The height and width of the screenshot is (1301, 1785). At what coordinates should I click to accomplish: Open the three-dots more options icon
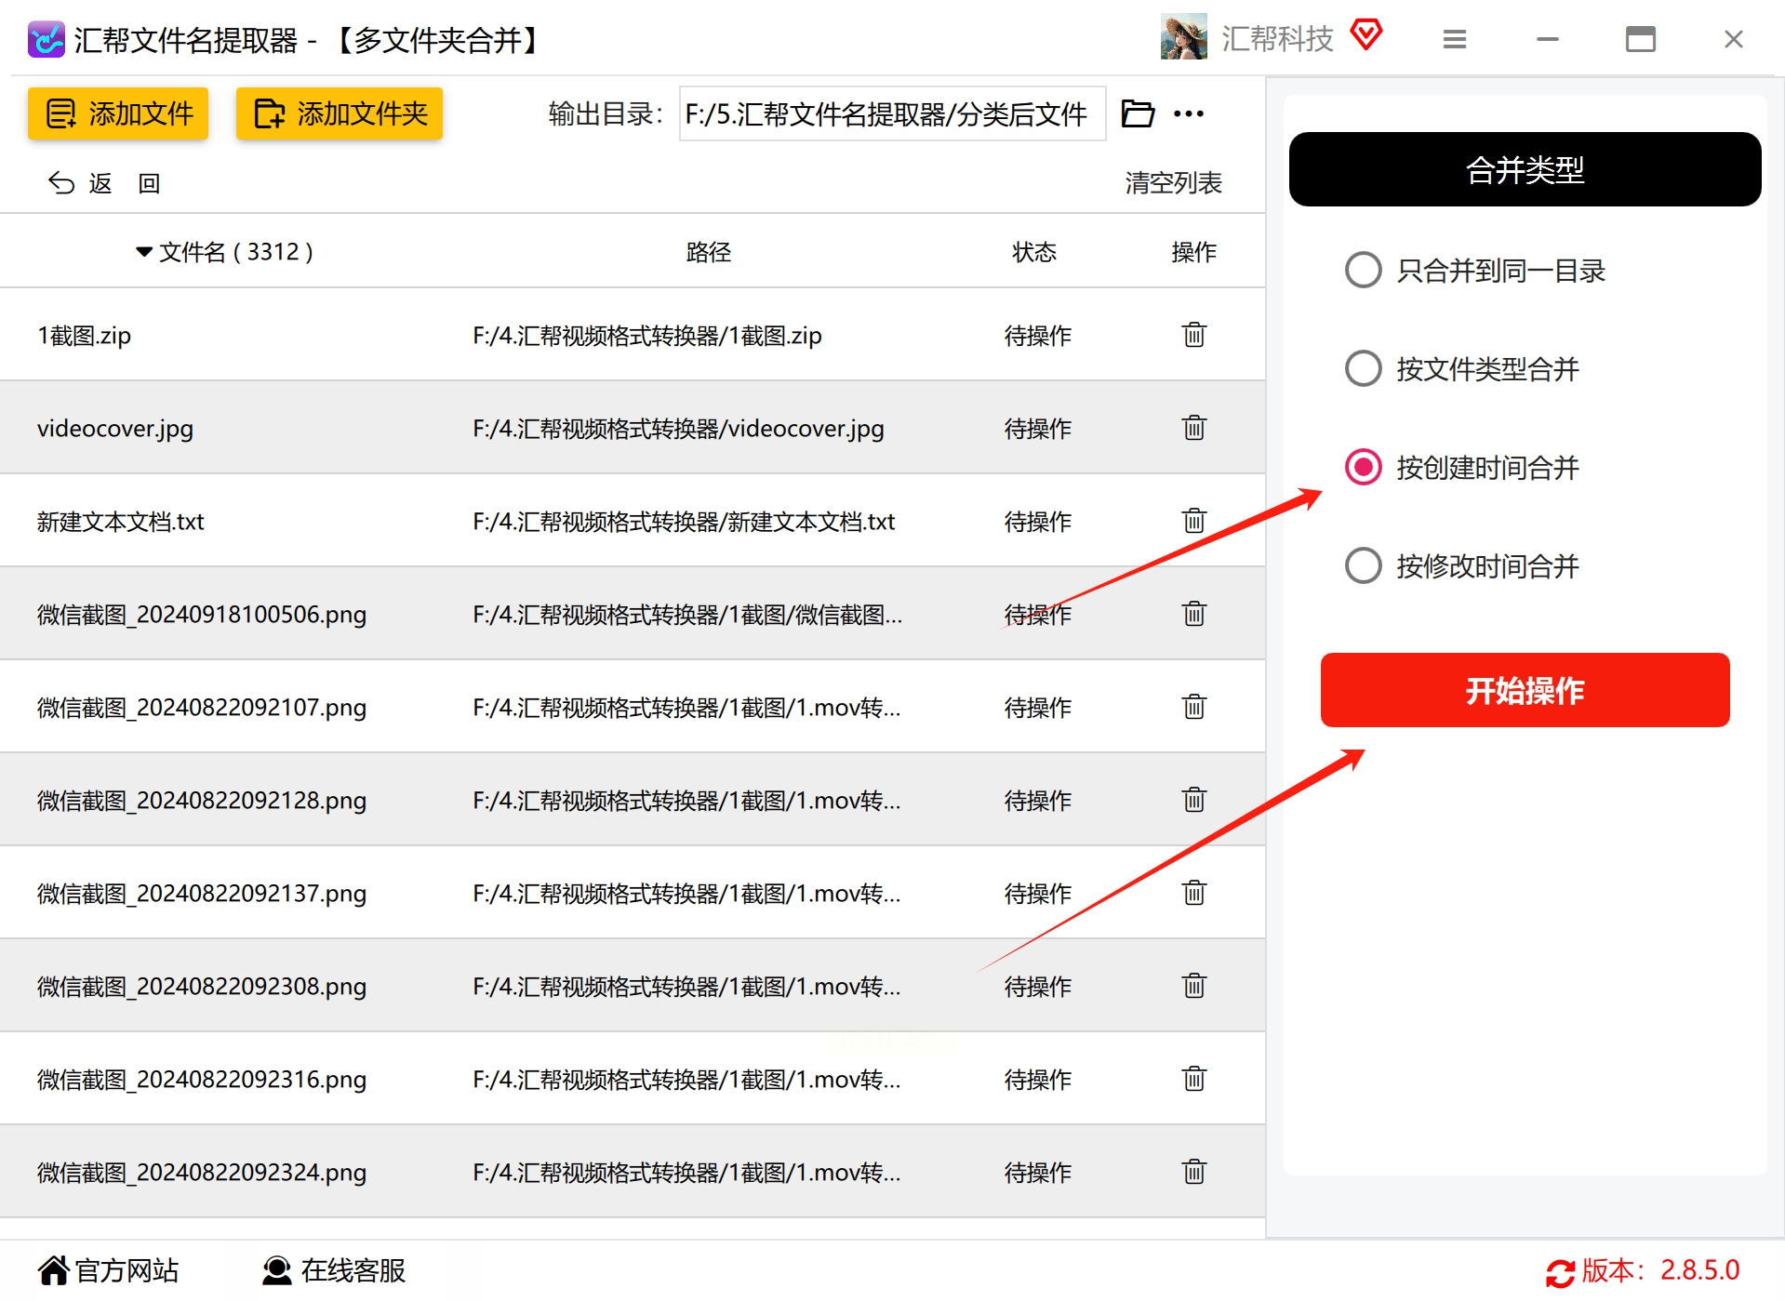tap(1189, 113)
